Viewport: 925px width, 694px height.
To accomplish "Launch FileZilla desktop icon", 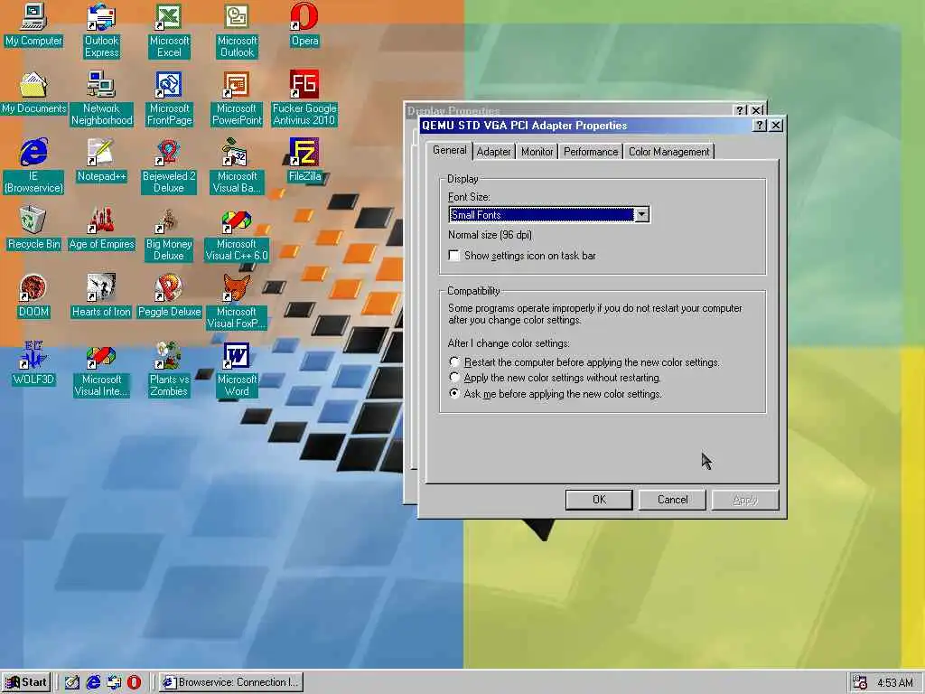I will point(304,161).
